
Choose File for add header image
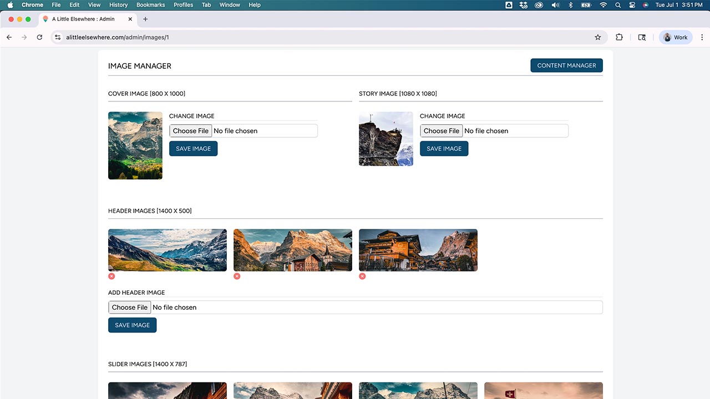point(130,308)
